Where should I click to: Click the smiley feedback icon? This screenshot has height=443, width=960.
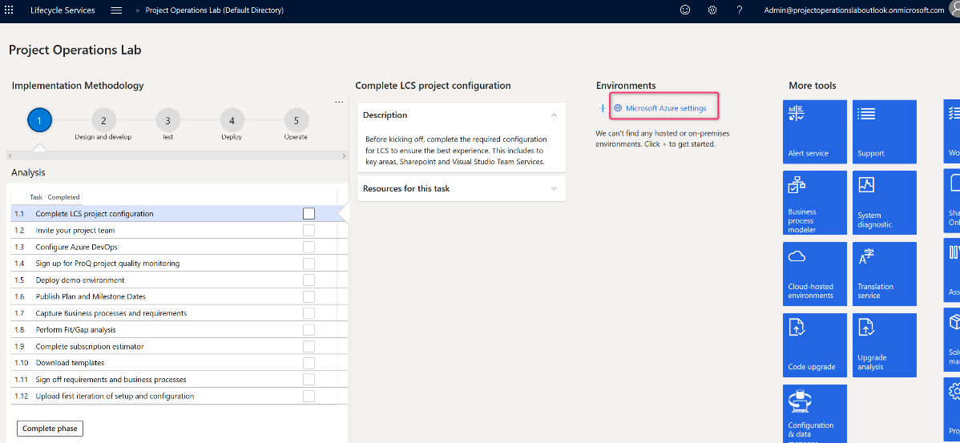tap(685, 10)
